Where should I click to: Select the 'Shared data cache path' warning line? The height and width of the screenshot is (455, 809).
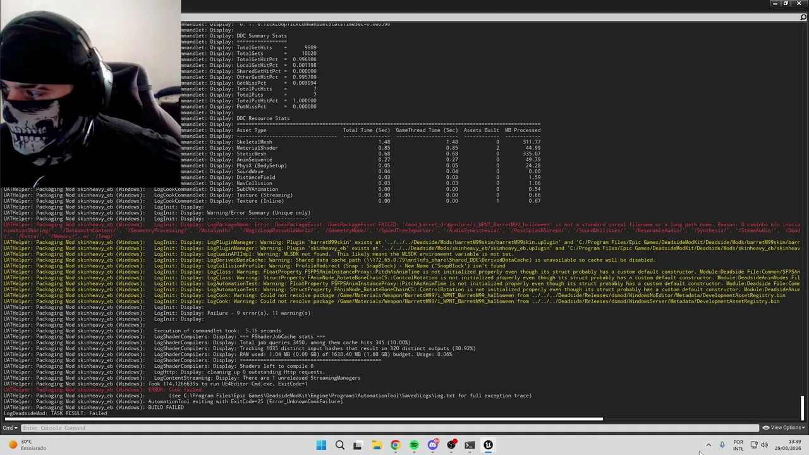coord(329,260)
